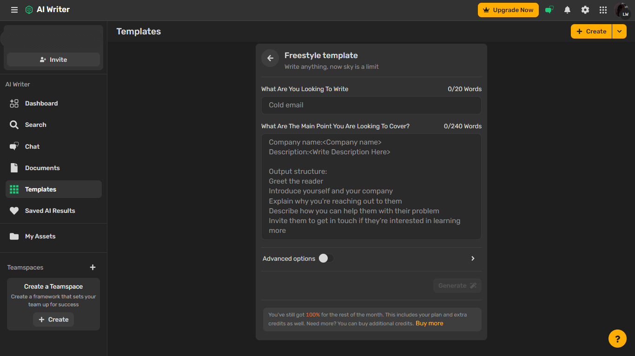The height and width of the screenshot is (356, 635).
Task: Click the Templates page title
Action: point(139,32)
